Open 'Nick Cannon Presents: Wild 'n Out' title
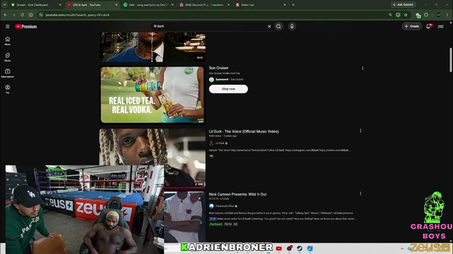The image size is (453, 254). [237, 194]
